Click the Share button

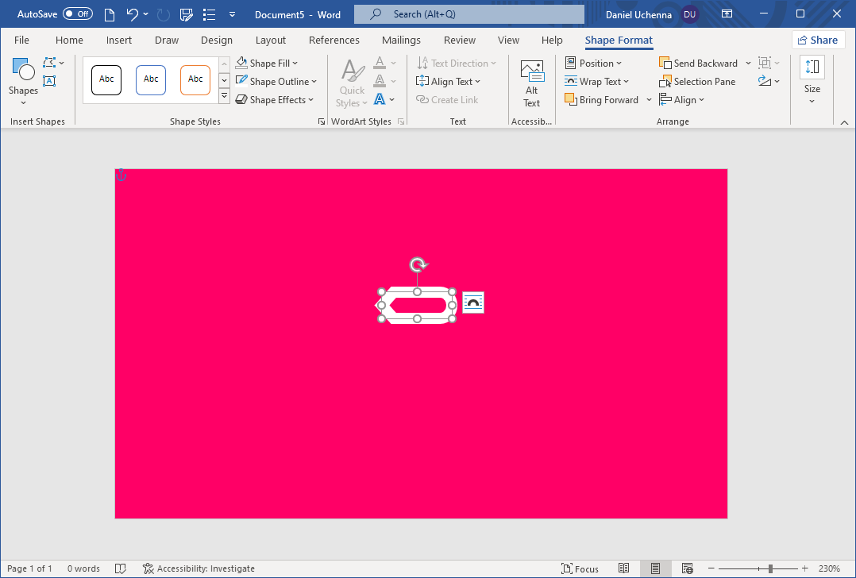817,40
